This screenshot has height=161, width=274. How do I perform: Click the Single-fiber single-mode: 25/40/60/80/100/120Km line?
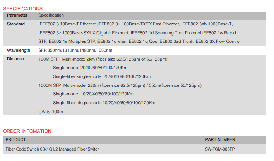point(102,76)
